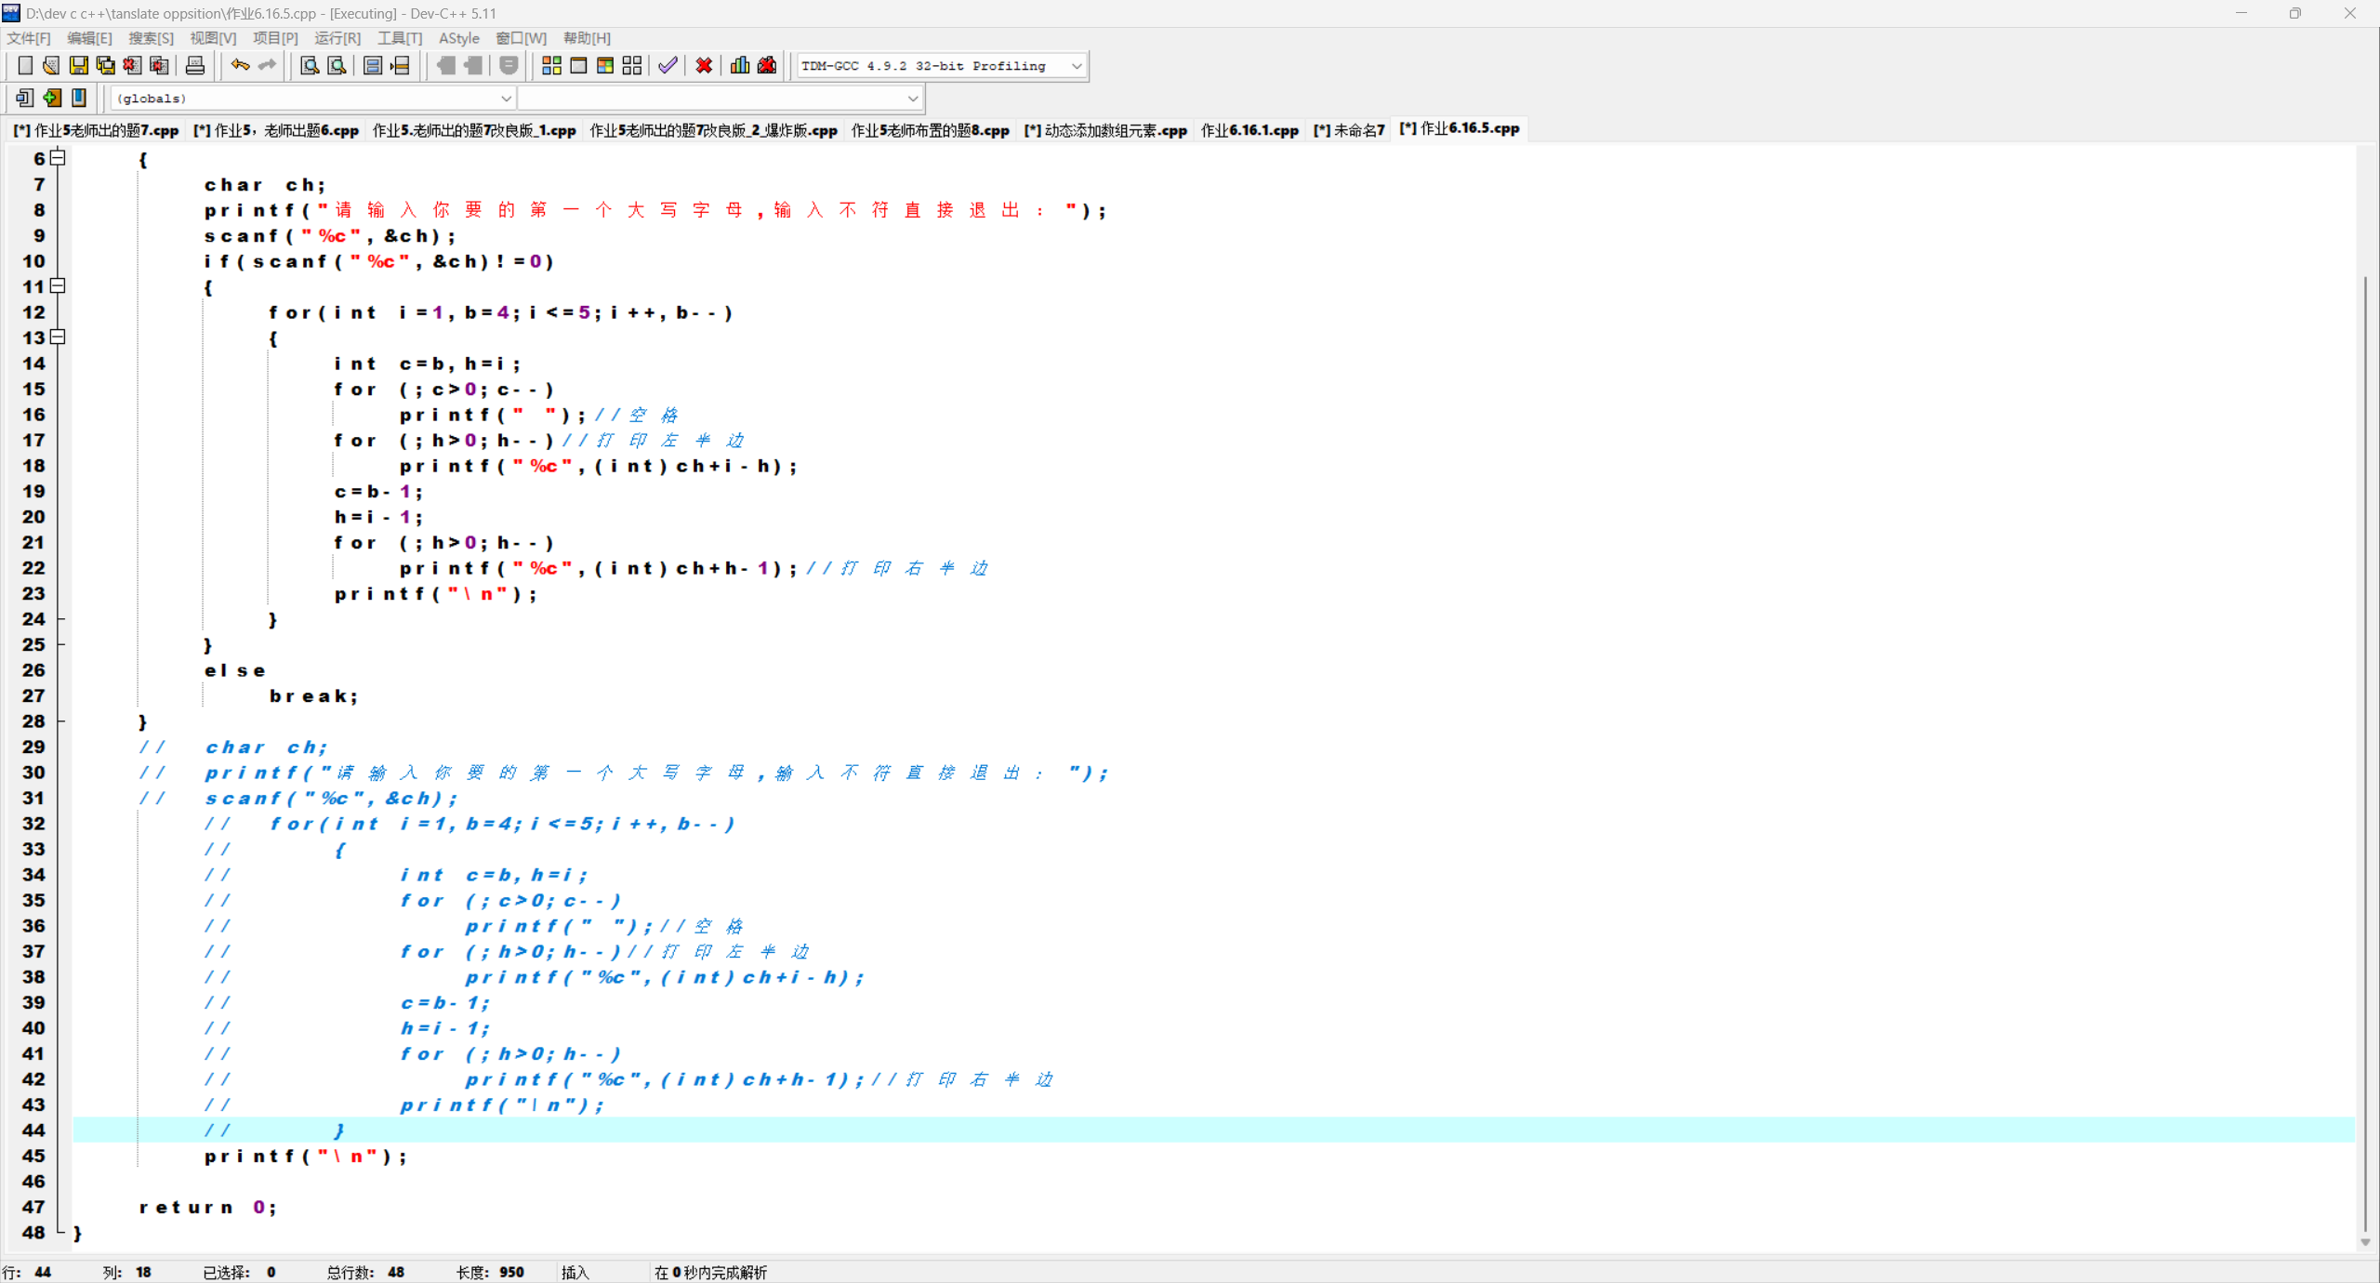Screen dimensions: 2380x1283
Task: Collapse code fold at line 6
Action: pyautogui.click(x=58, y=158)
